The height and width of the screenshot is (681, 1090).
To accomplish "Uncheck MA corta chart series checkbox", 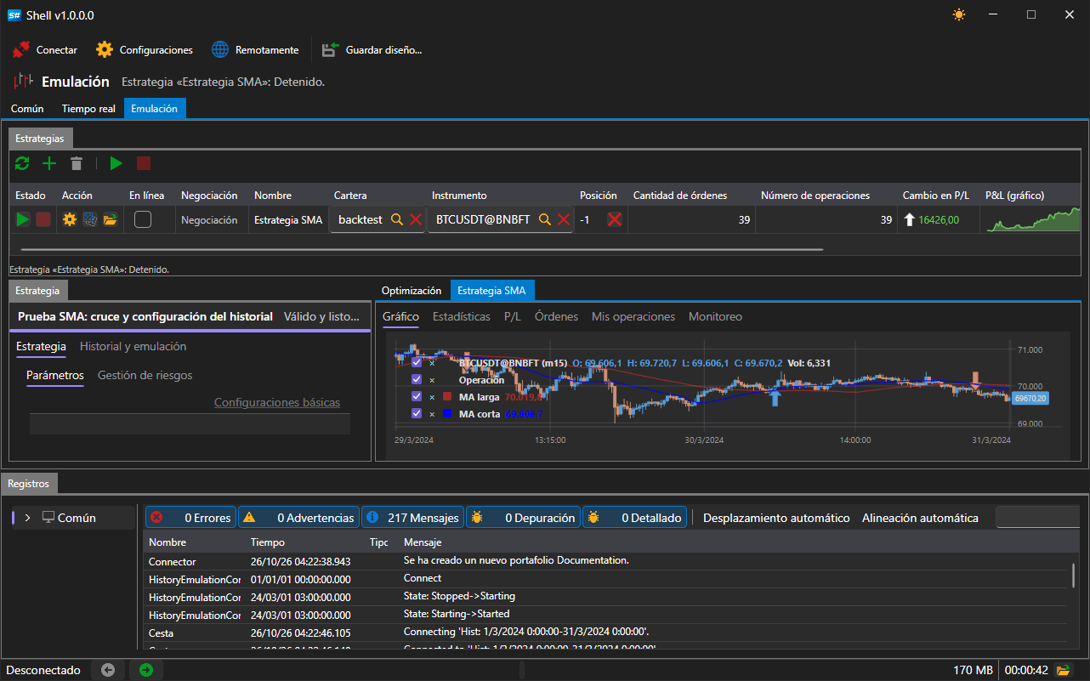I will (x=417, y=413).
